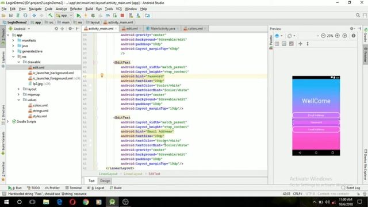Image resolution: width=368 pixels, height=207 pixels.
Task: Zoom in the layout preview
Action: pos(338,36)
